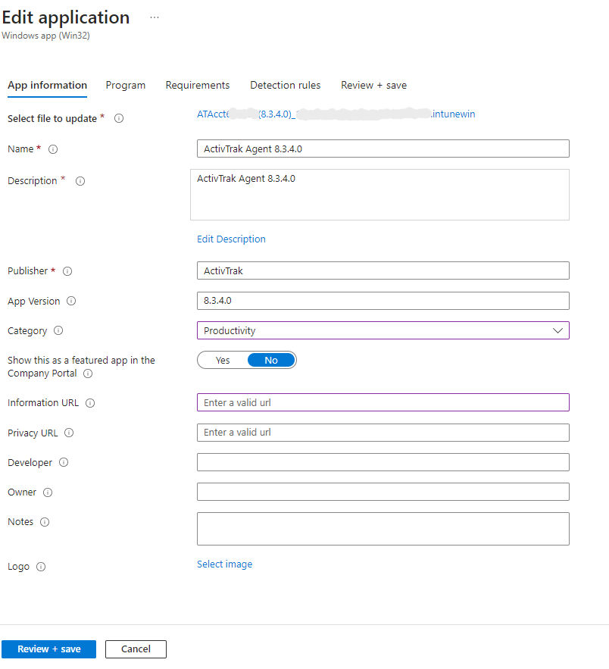Viewport: 609px width, 669px height.
Task: Set featured app toggle to Yes
Action: point(223,361)
